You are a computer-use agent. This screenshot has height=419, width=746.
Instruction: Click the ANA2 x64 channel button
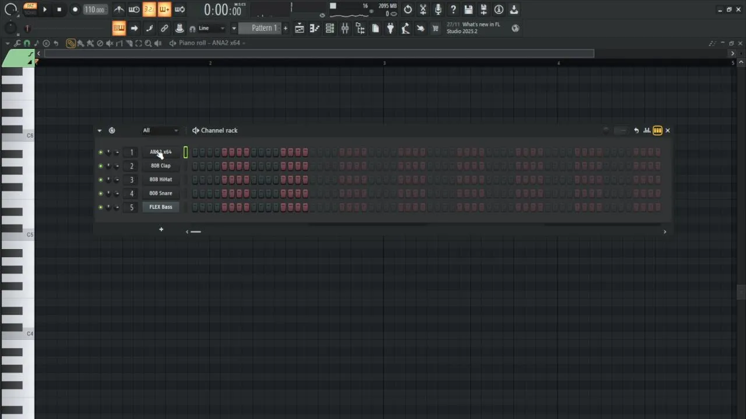[161, 152]
